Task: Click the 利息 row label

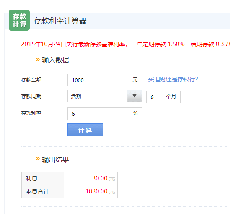Action: pos(31,178)
